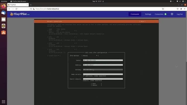
Task: Click the forward arrow in browser toolbar
Action: point(13,9)
